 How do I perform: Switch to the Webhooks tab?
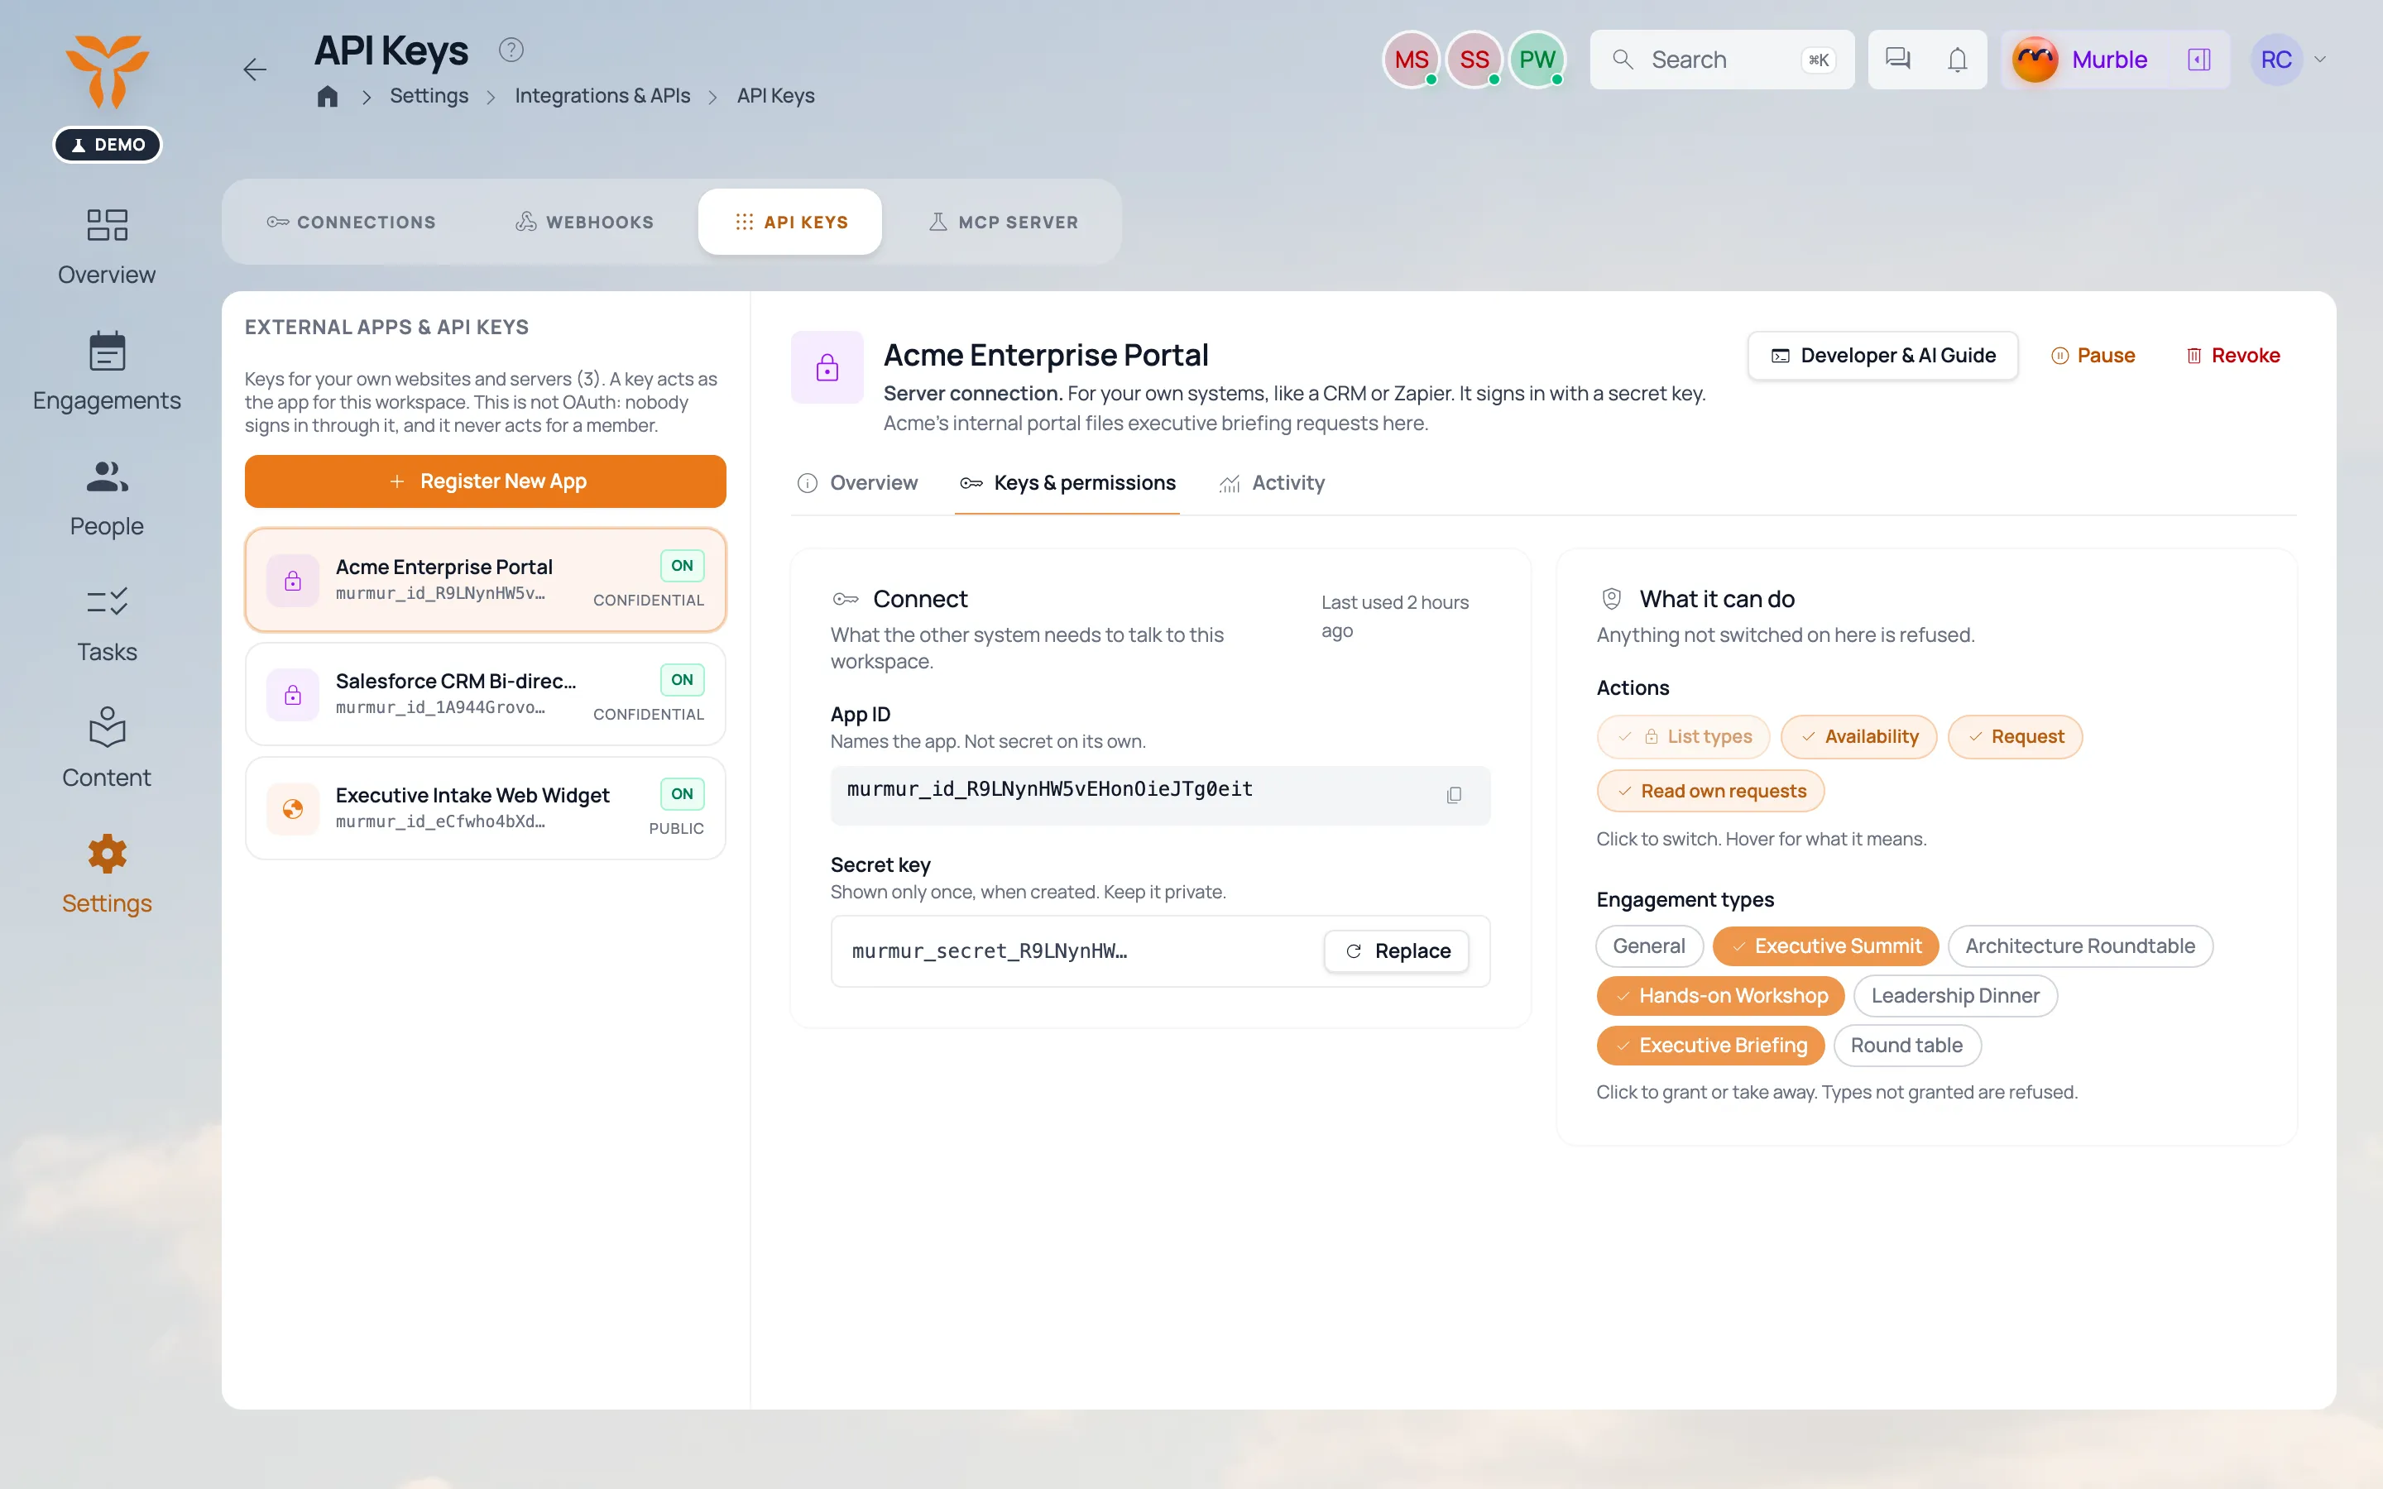[x=585, y=222]
